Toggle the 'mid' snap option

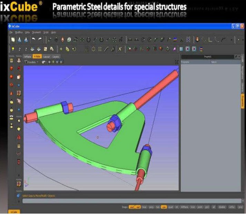coord(138,207)
